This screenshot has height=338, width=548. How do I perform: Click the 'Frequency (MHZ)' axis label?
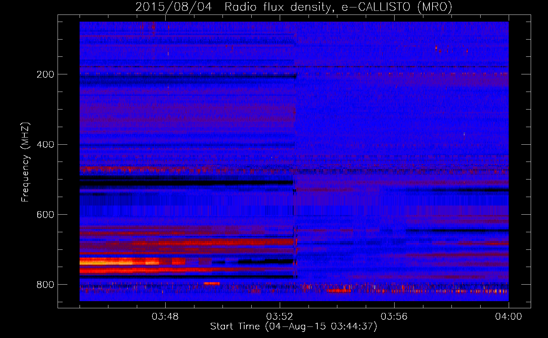pyautogui.click(x=25, y=162)
